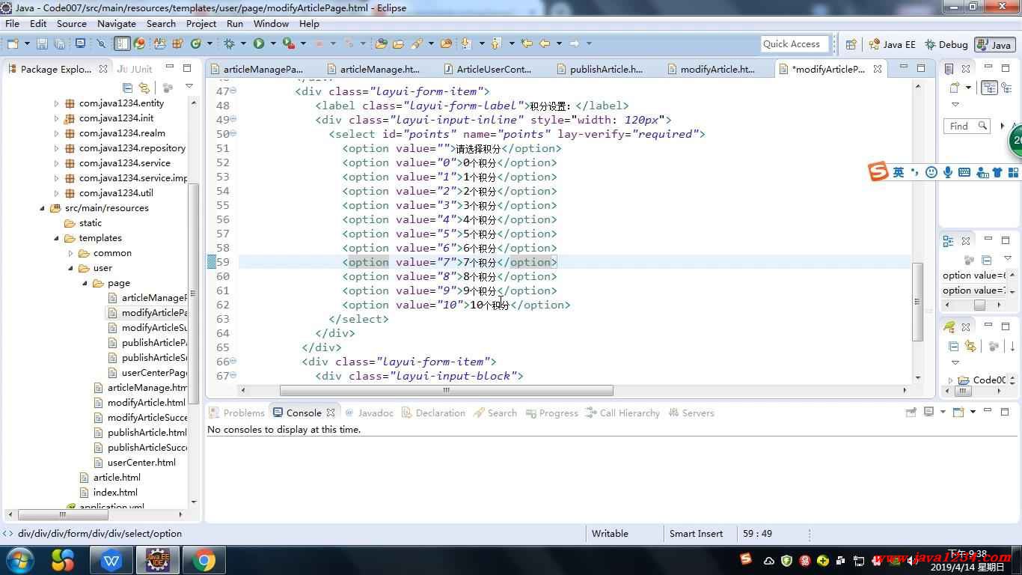Viewport: 1022px width, 575px height.
Task: Click the Run Last Tool icon
Action: point(288,43)
